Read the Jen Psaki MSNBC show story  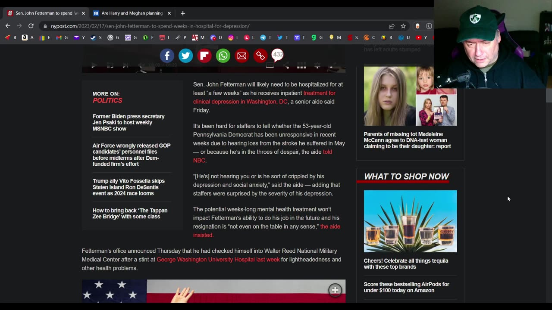pyautogui.click(x=129, y=122)
